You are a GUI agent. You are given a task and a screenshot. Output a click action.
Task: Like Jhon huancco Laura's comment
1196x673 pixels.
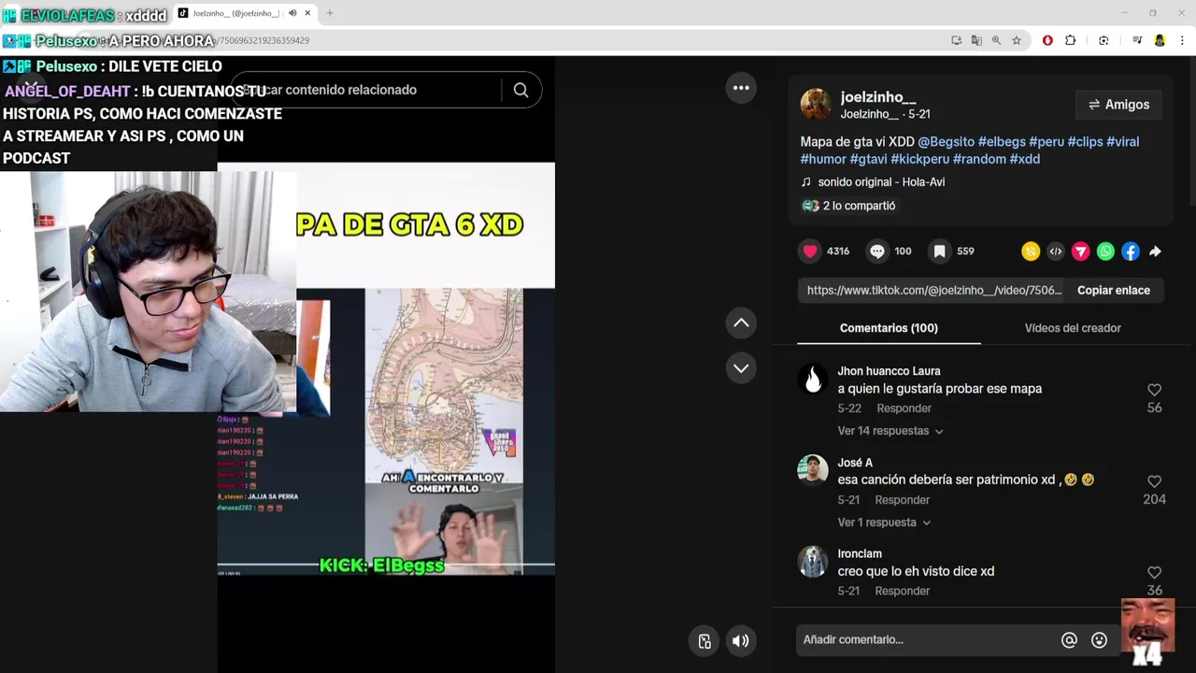point(1154,390)
